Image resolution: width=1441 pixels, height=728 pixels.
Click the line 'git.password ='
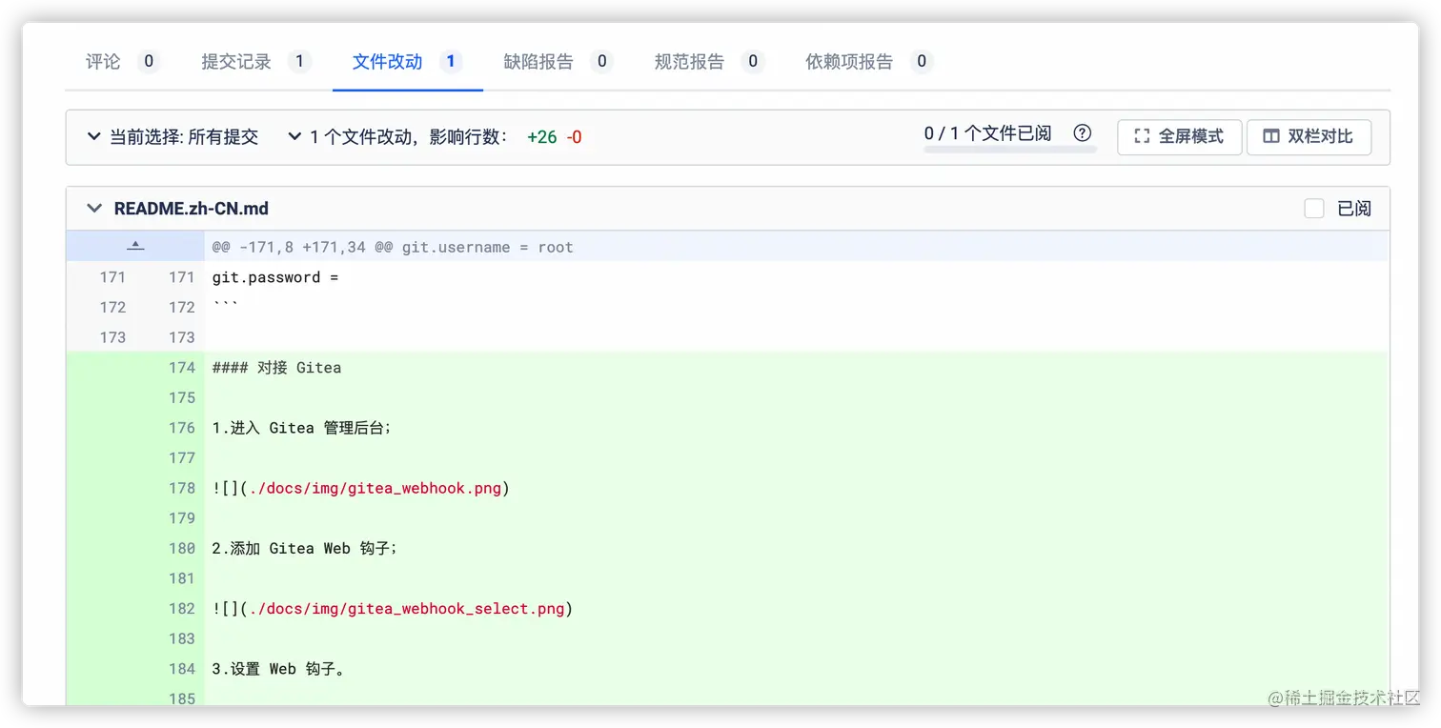click(x=275, y=277)
